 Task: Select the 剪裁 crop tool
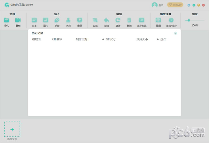coord(95,20)
